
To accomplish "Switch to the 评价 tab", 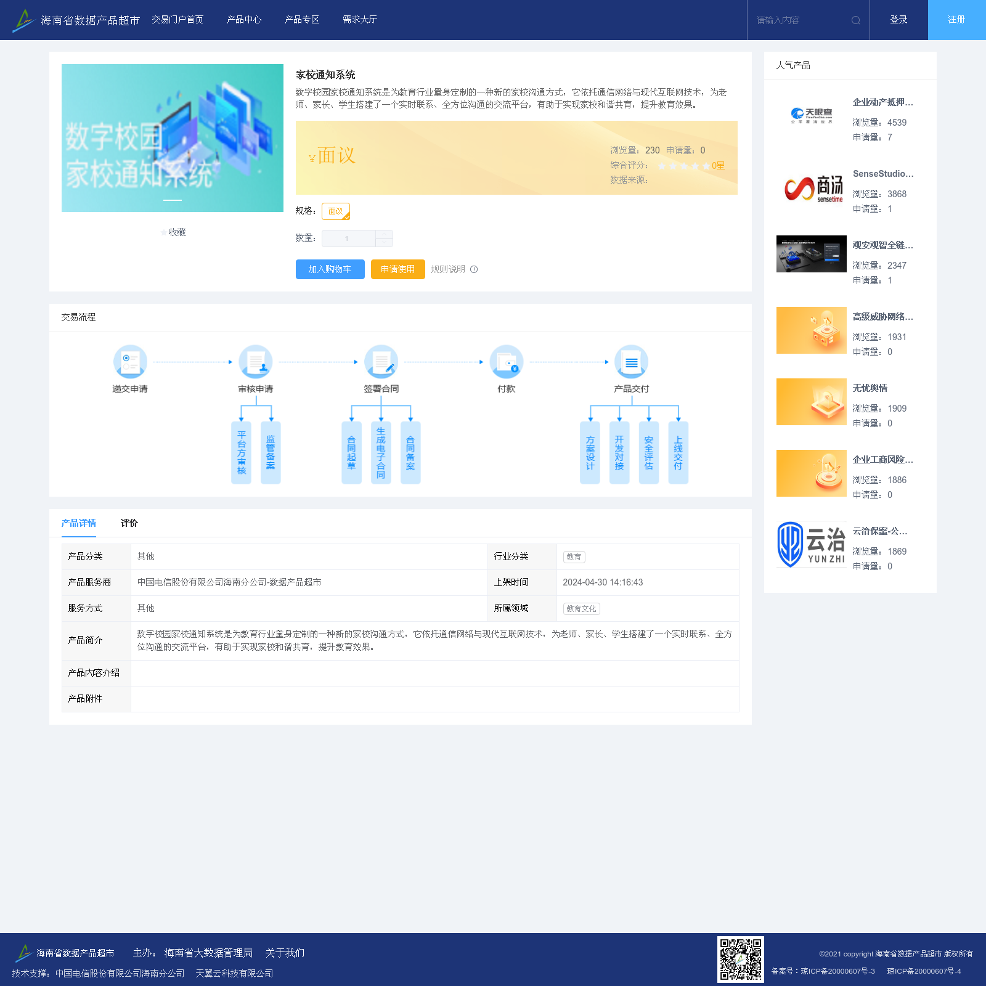I will (x=129, y=523).
